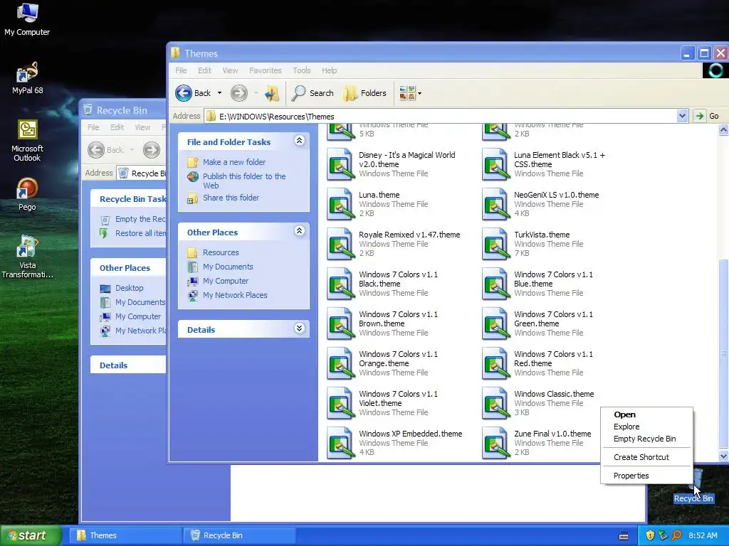
Task: Click Publish this folder to the Web
Action: pos(244,181)
